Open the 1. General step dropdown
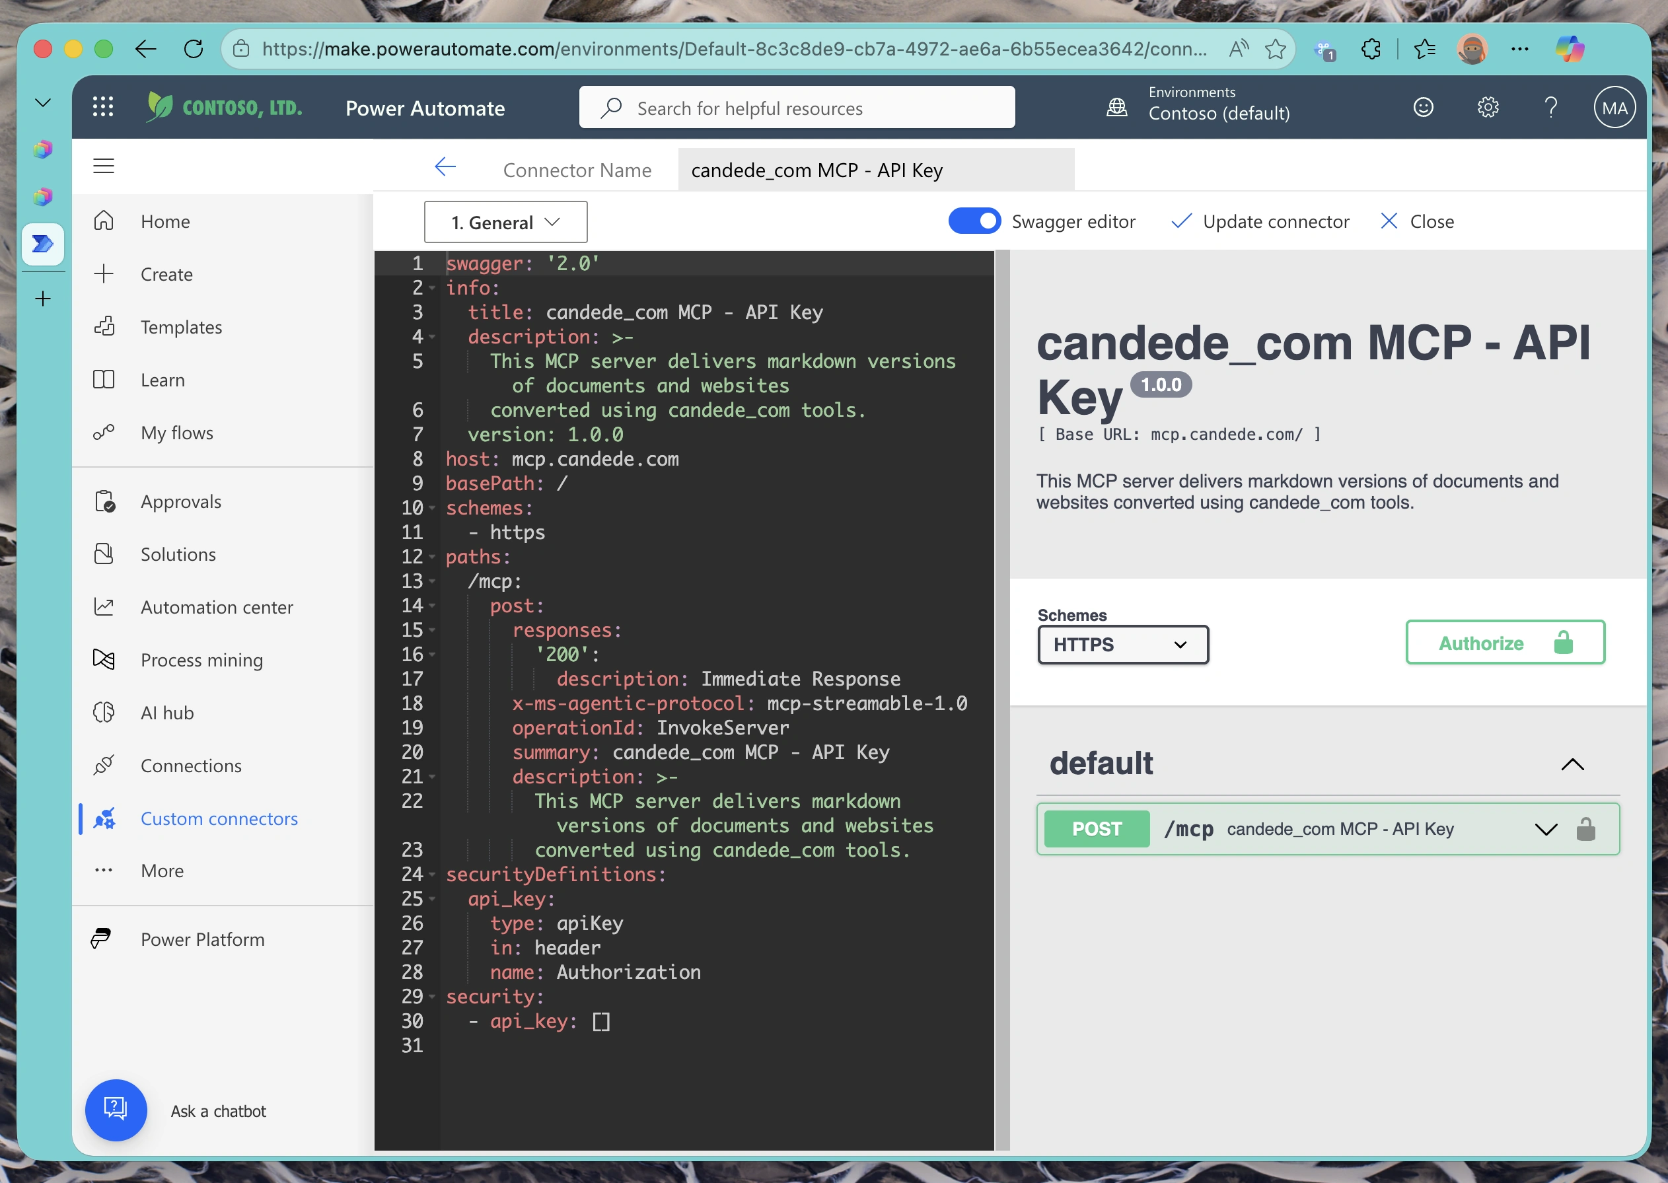 [x=505, y=222]
